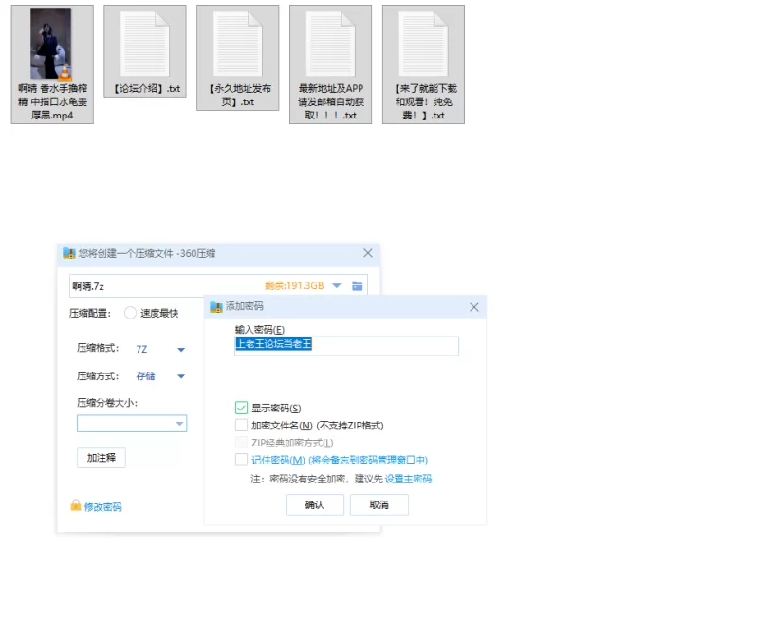Select the 【永久地址发布页】.txt file icon
Viewport: 759px width, 619px height.
[x=238, y=44]
